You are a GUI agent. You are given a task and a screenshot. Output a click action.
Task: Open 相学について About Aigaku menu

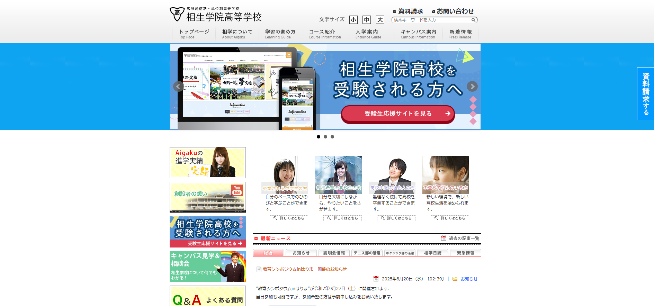pos(237,34)
